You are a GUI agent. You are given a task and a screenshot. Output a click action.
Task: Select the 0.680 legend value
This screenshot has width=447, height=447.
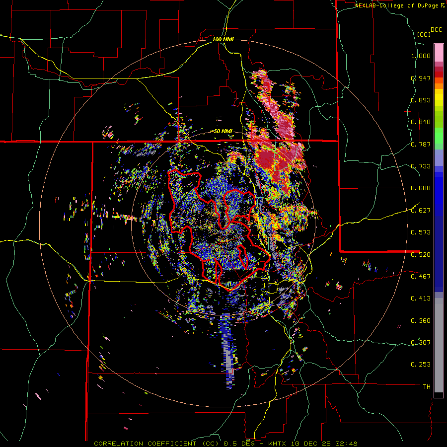421,188
